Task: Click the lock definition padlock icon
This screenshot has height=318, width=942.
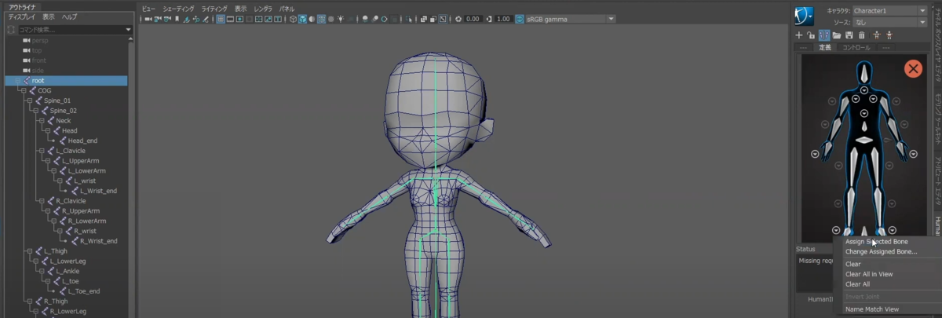Action: (811, 35)
